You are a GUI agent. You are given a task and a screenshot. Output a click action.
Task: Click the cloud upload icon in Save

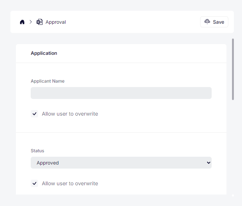[207, 22]
